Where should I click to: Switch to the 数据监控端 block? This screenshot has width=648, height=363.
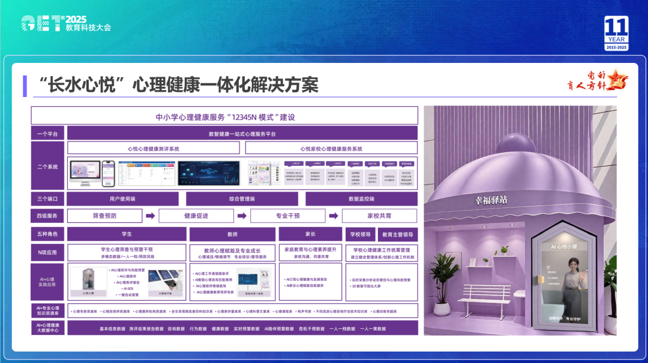click(x=361, y=199)
